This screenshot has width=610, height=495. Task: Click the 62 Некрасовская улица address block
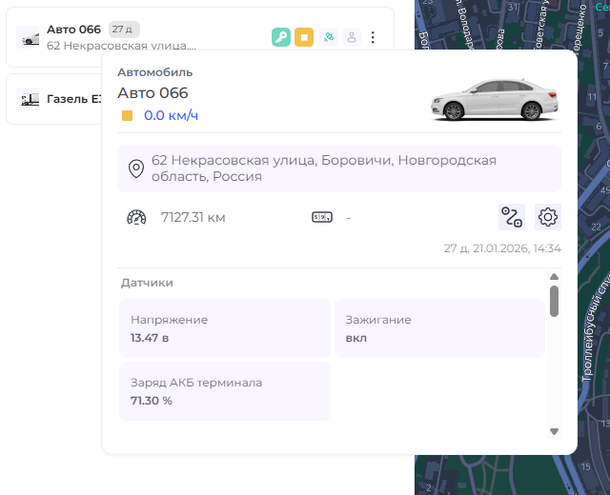coord(338,168)
